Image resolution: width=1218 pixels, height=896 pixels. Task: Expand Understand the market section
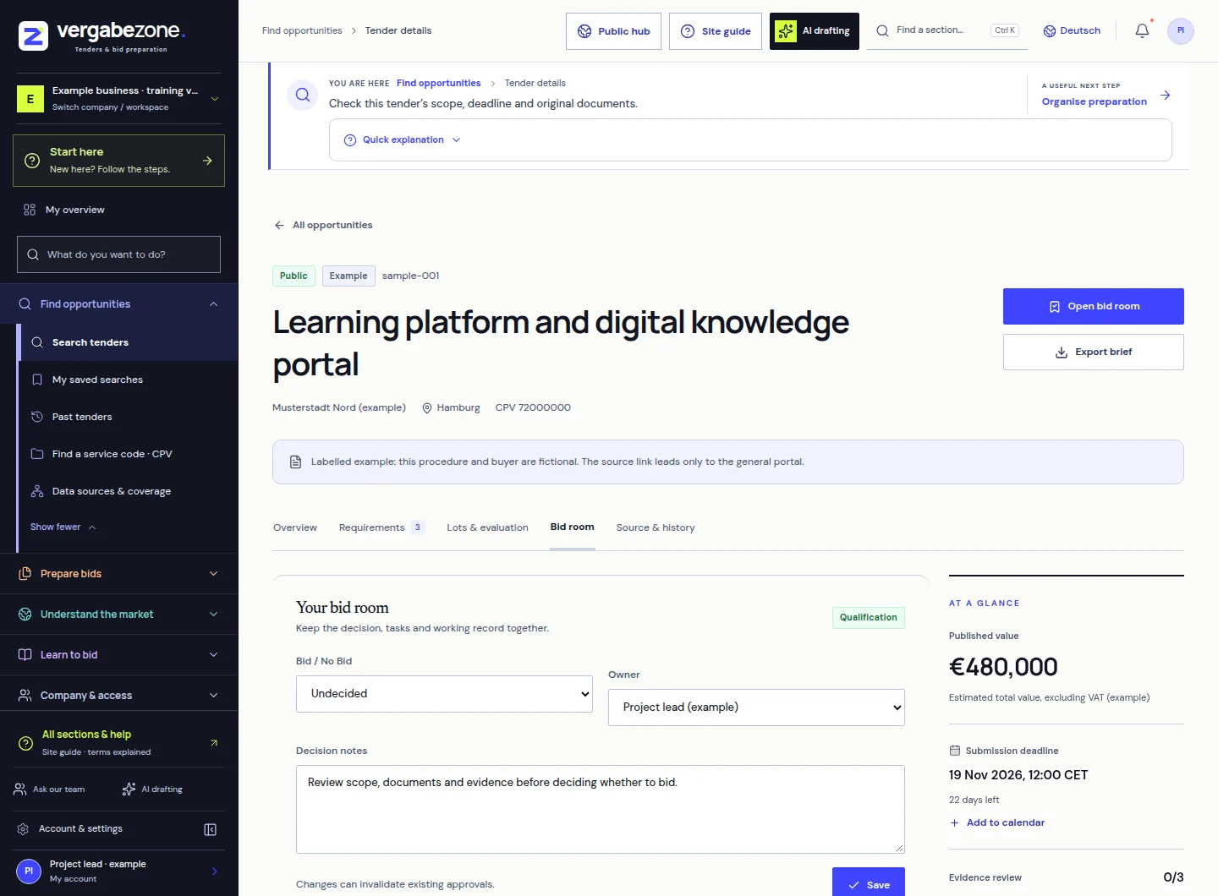point(119,615)
